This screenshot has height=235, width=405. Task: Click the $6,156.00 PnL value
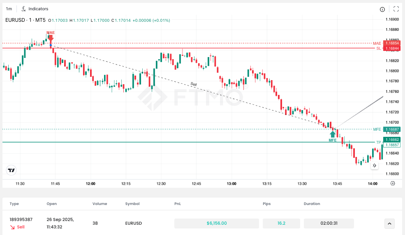[216, 223]
